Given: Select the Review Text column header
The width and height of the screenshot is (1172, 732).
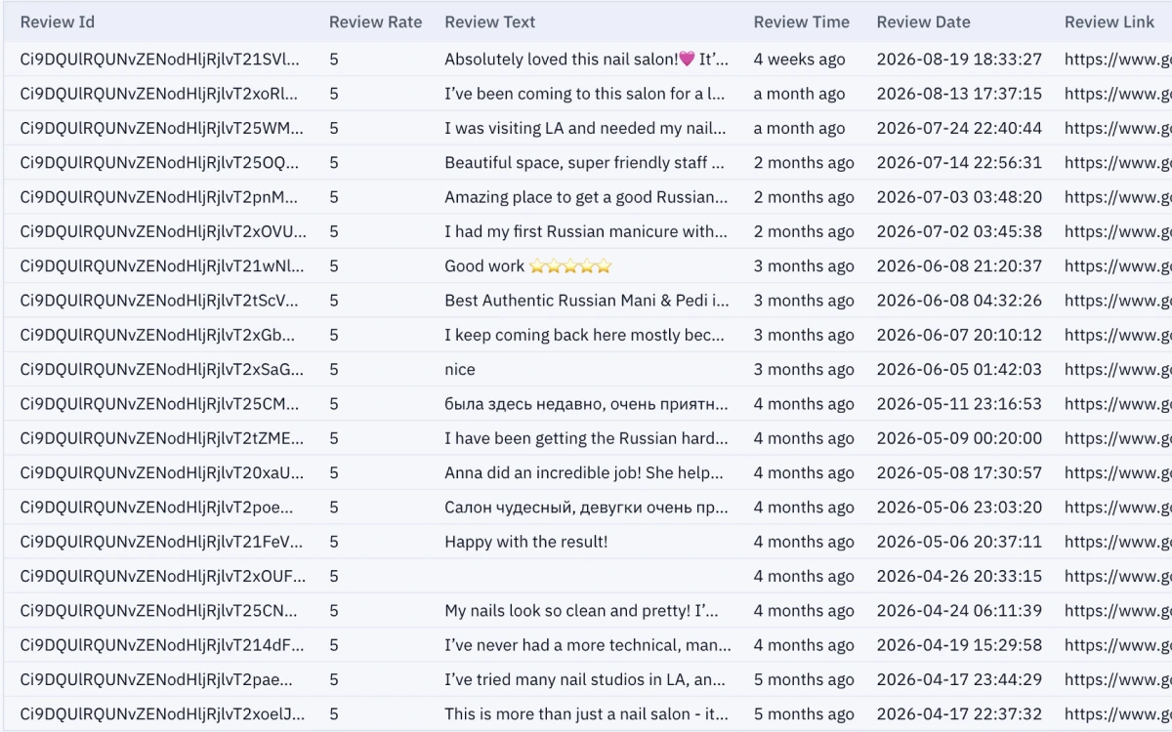Looking at the screenshot, I should click(490, 21).
